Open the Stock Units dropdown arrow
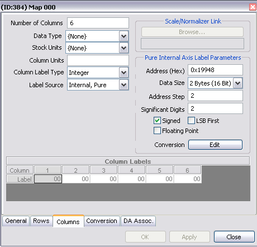Viewport: 257px width, 247px height. 123,48
